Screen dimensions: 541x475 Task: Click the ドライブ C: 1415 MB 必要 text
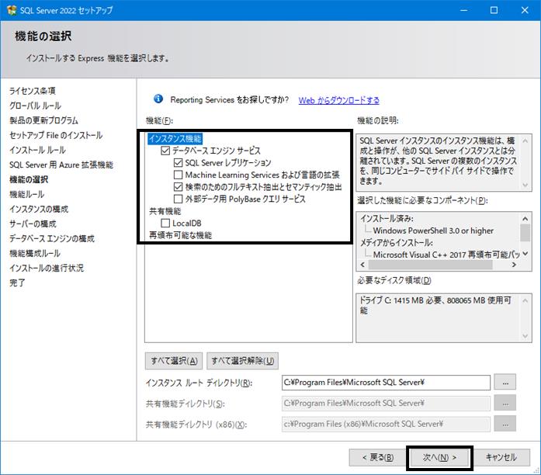[x=435, y=305]
